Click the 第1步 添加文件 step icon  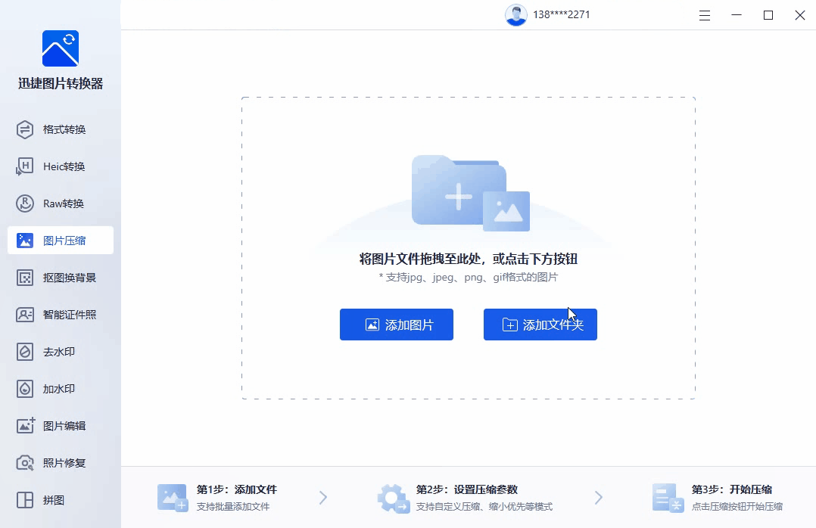(x=172, y=498)
